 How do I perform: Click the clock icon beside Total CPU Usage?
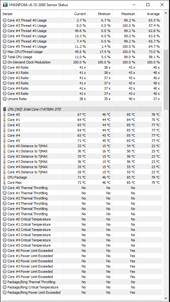pyautogui.click(x=5, y=57)
